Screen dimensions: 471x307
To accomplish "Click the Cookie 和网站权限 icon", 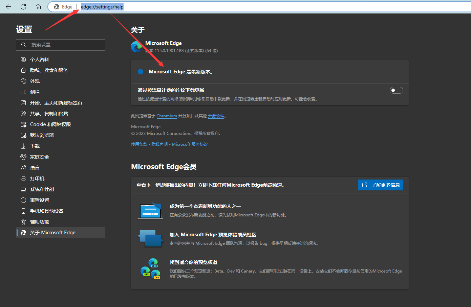I will pos(23,124).
